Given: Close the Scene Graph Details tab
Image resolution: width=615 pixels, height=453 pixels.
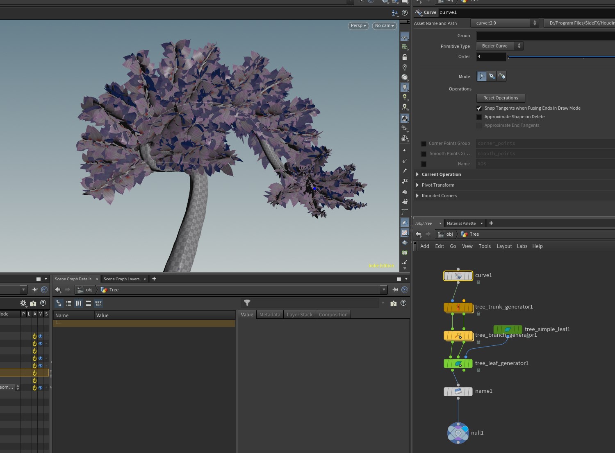Looking at the screenshot, I should (x=97, y=279).
